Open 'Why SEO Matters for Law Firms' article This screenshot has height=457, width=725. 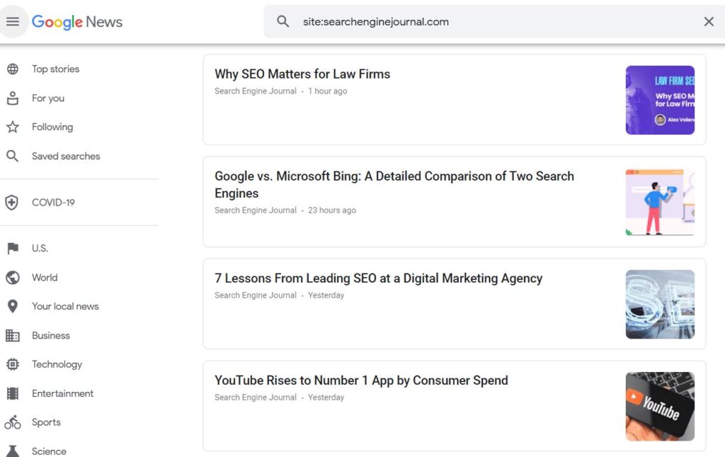pyautogui.click(x=302, y=74)
